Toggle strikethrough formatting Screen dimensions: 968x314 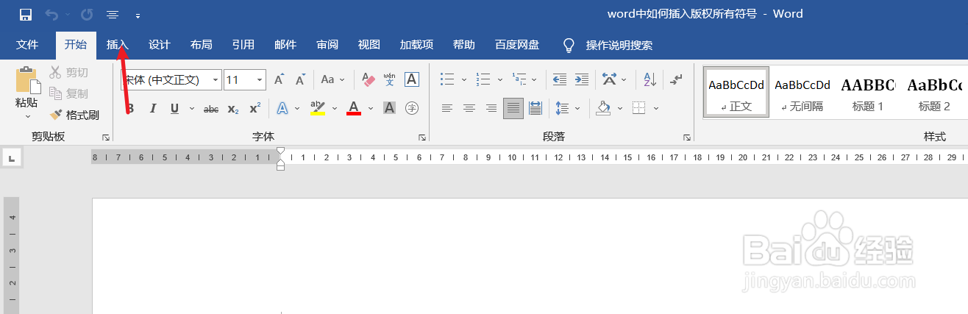point(211,109)
